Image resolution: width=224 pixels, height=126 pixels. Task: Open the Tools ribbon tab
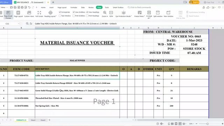(x=107, y=7)
